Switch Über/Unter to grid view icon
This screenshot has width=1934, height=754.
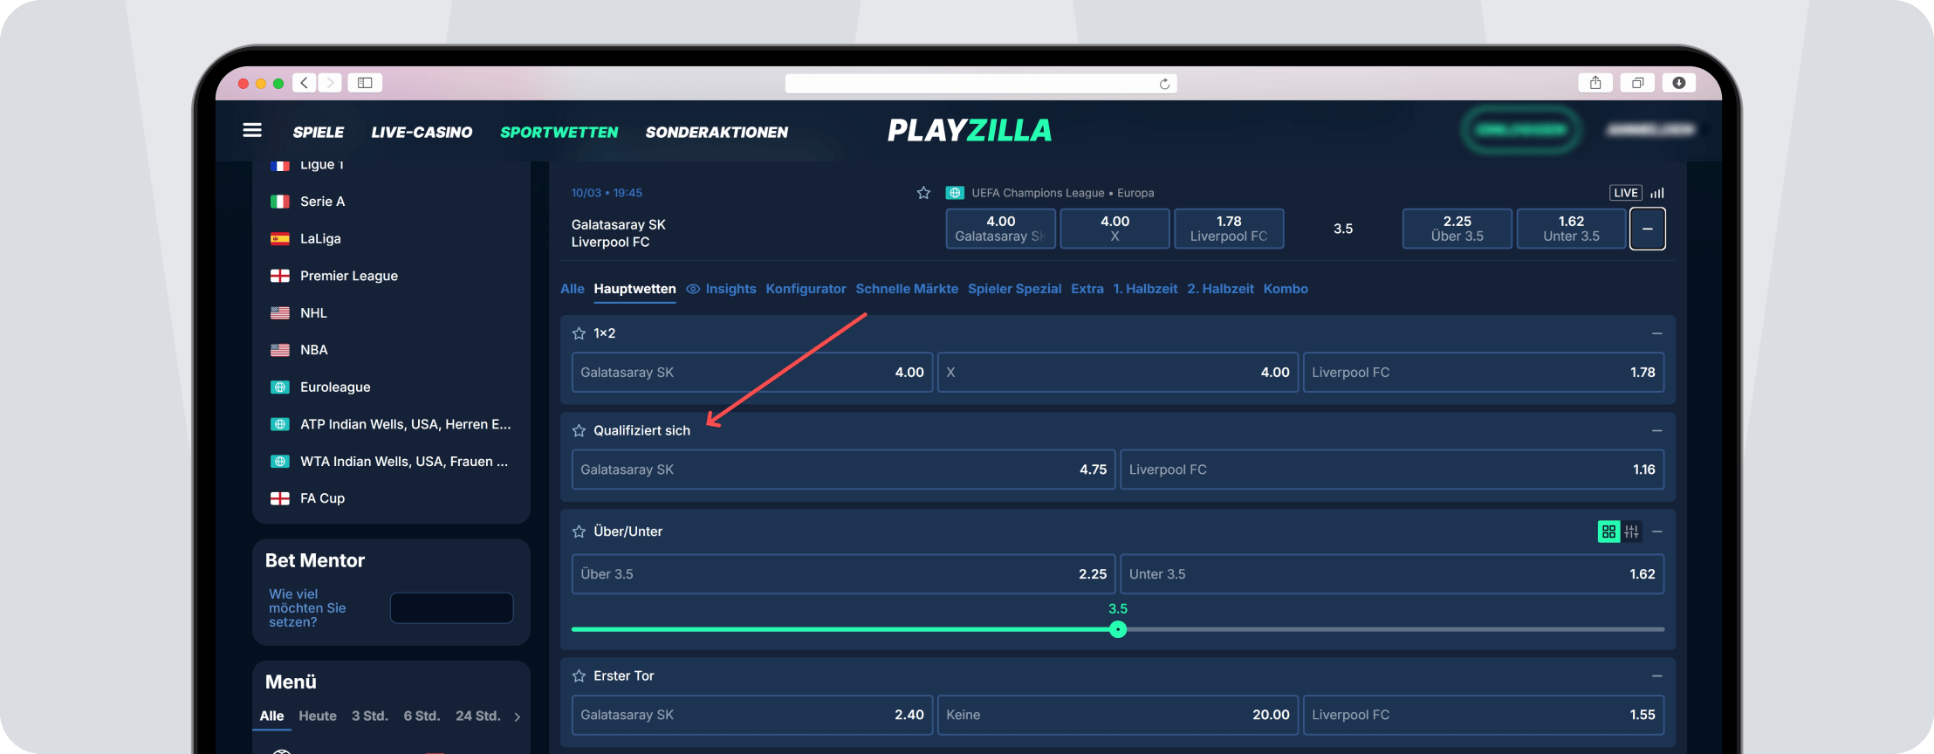[x=1608, y=531]
